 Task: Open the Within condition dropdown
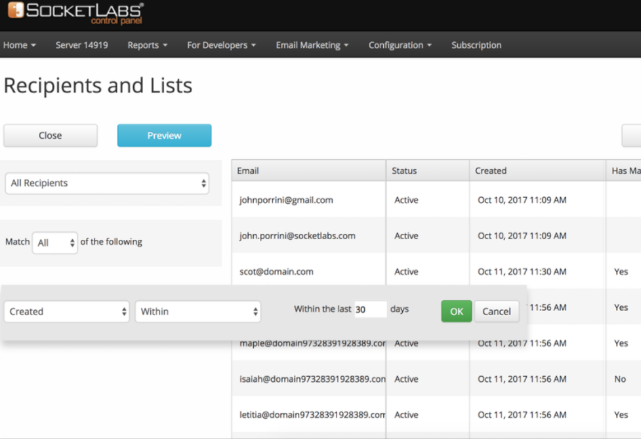[x=197, y=312]
